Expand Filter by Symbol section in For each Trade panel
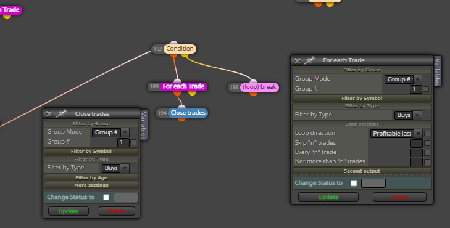This screenshot has width=450, height=228. [362, 98]
